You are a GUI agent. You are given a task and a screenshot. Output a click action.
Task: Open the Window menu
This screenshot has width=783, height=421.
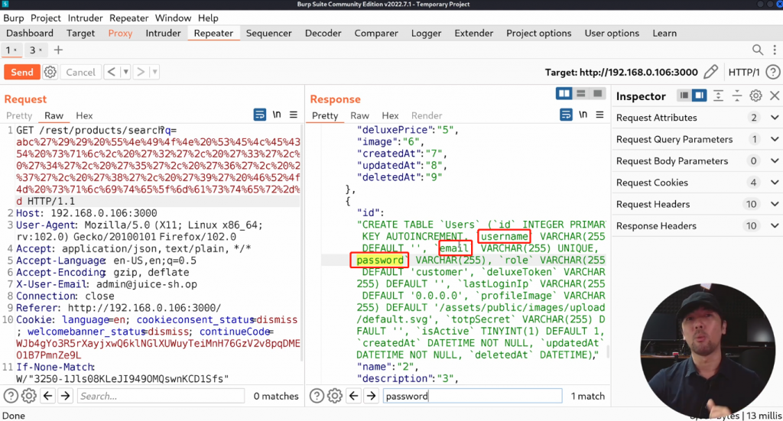click(173, 18)
